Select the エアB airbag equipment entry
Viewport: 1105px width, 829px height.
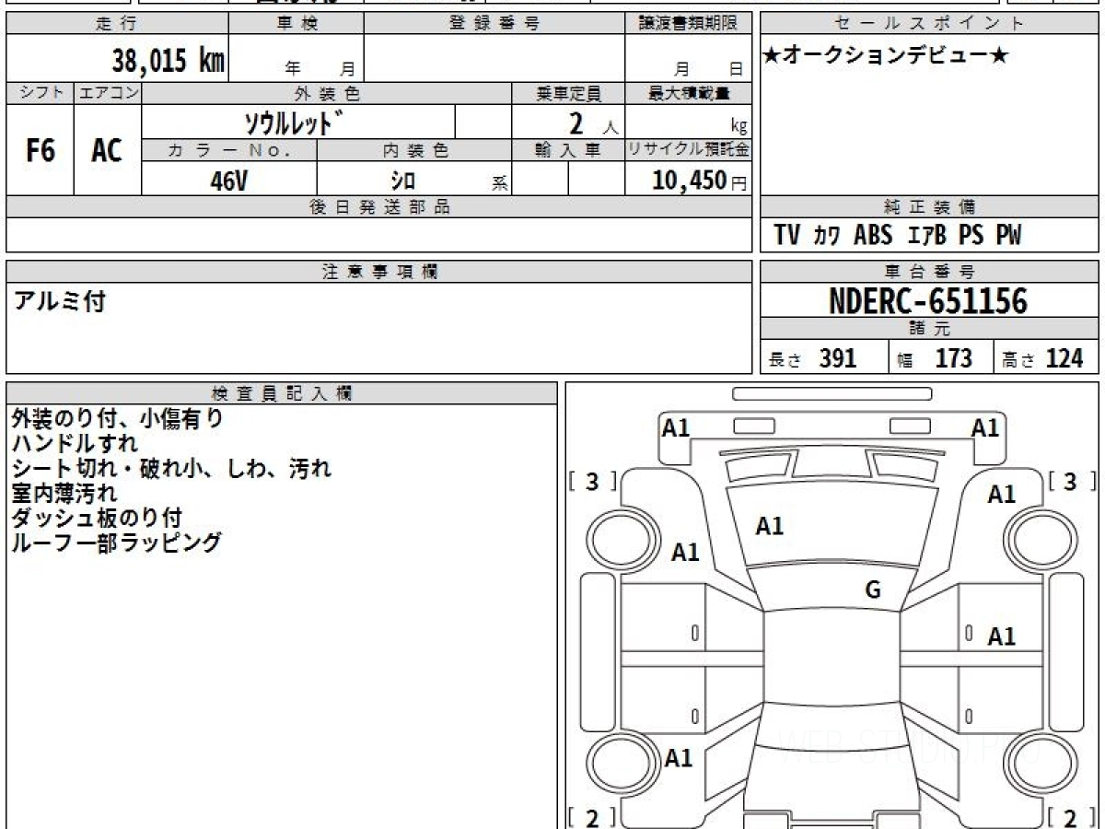926,236
